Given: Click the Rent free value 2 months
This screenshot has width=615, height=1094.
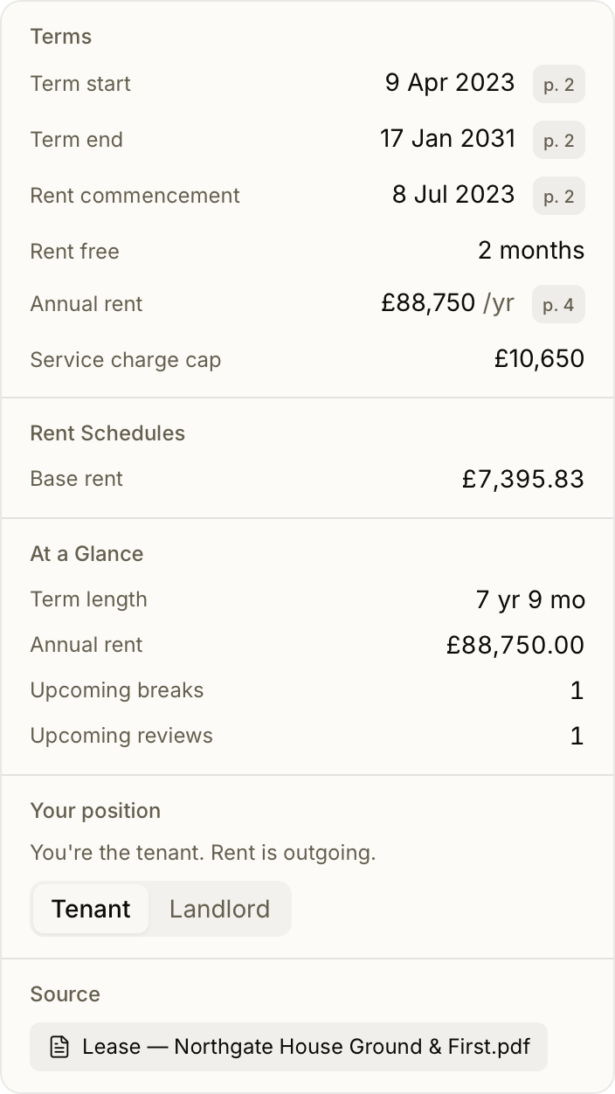Looking at the screenshot, I should 531,251.
